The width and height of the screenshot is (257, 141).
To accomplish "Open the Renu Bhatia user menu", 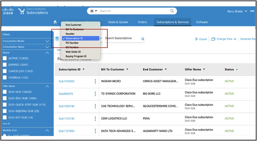I will click(237, 11).
